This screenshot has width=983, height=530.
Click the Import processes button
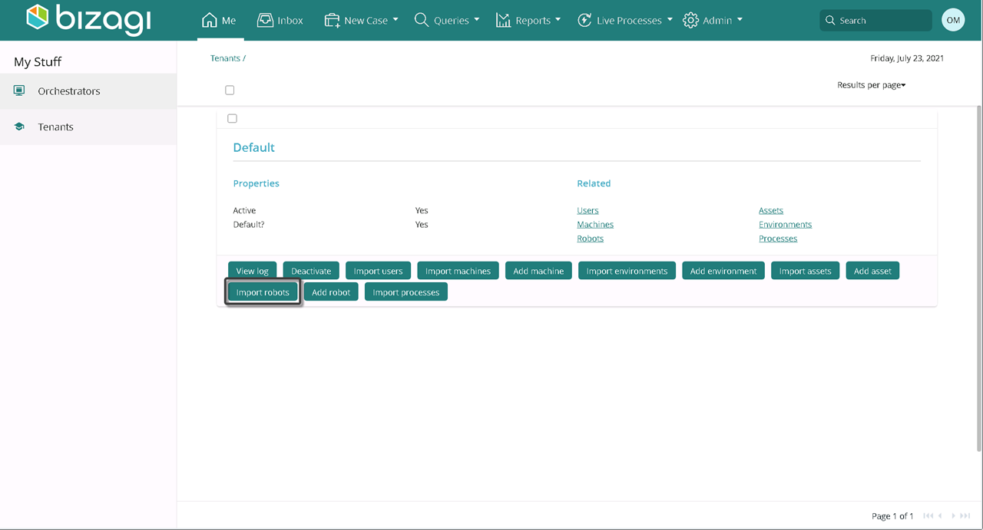coord(406,292)
